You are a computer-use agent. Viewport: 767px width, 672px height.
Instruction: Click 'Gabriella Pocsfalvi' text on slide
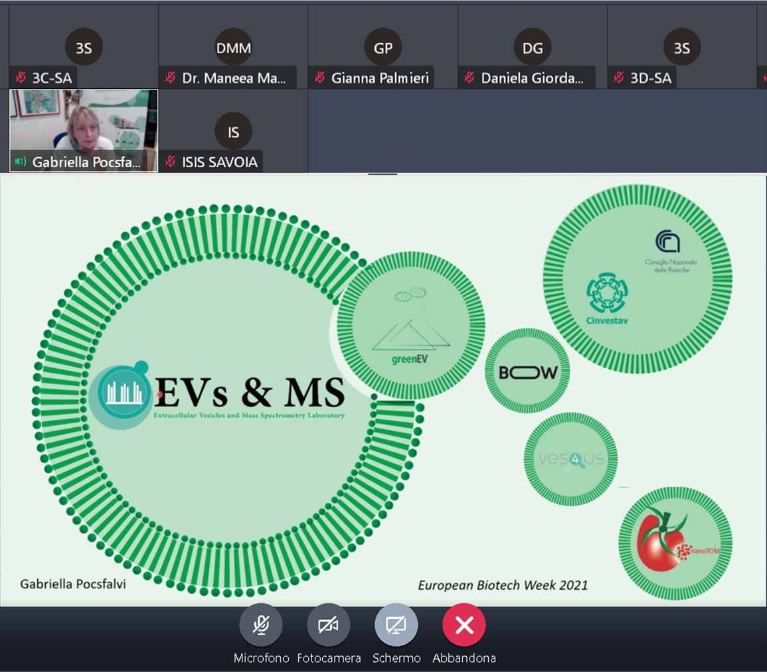pos(73,584)
